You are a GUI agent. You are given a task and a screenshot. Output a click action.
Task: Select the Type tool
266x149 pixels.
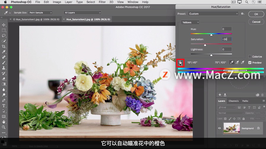(4, 106)
